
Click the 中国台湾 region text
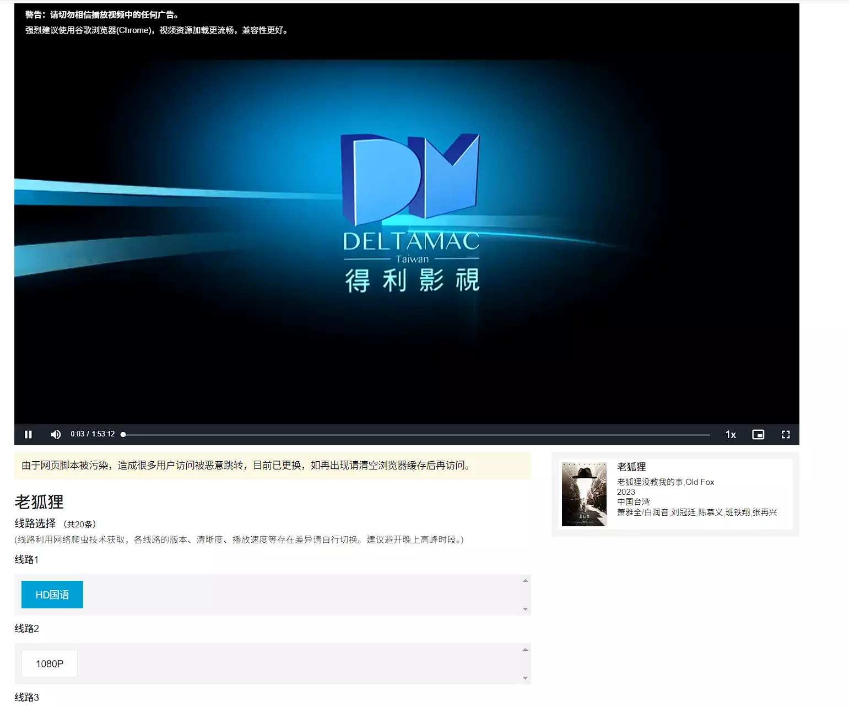point(634,502)
